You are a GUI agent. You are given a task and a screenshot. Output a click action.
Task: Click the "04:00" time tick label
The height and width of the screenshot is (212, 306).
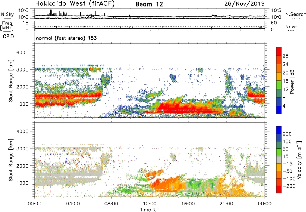click(x=73, y=204)
